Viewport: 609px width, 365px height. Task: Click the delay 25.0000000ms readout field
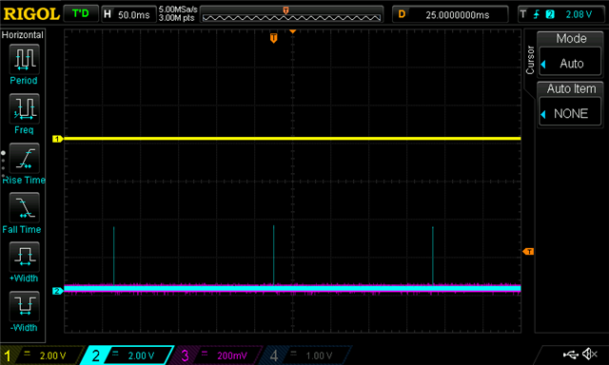pyautogui.click(x=450, y=15)
